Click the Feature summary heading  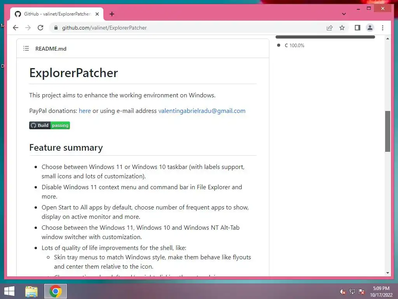[66, 148]
